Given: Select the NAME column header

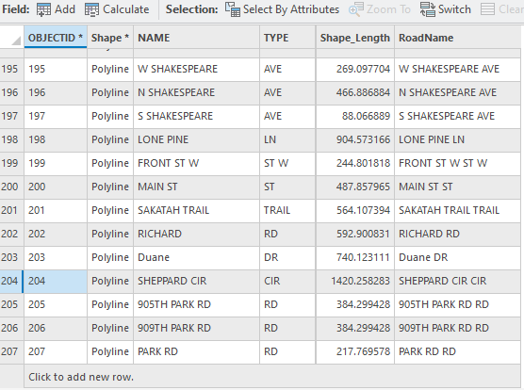Looking at the screenshot, I should [196, 37].
